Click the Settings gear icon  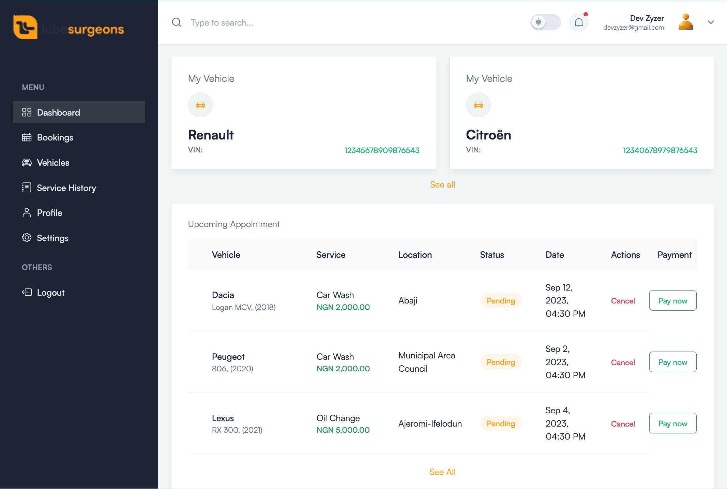pyautogui.click(x=27, y=238)
